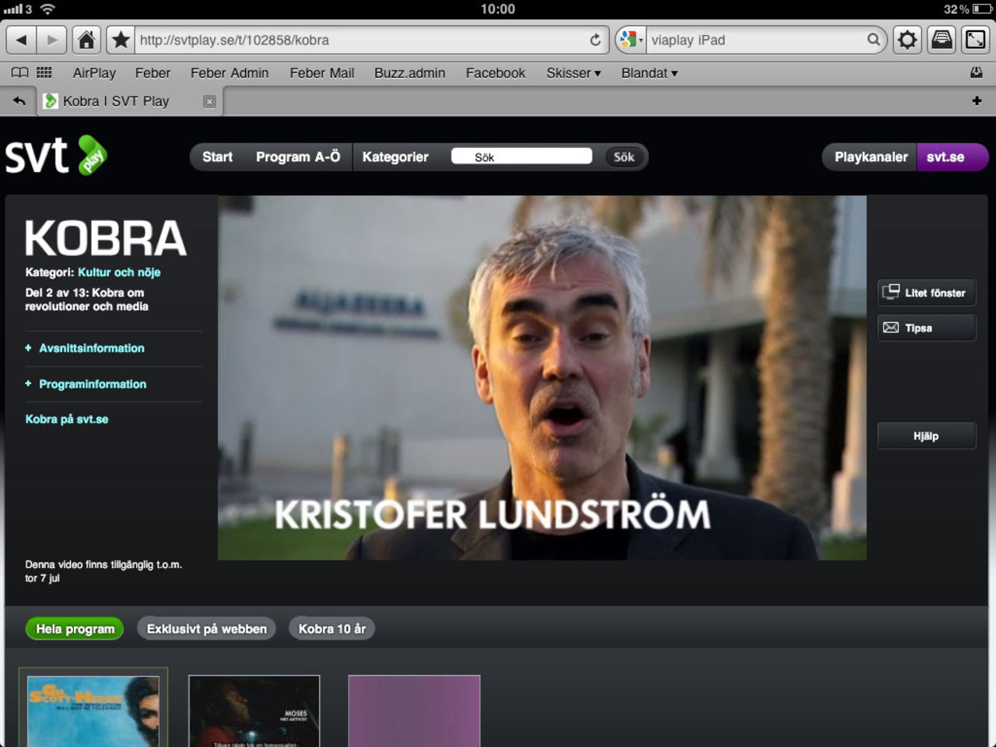The image size is (996, 747).
Task: Enable the Exklusivt på webben filter
Action: [205, 628]
